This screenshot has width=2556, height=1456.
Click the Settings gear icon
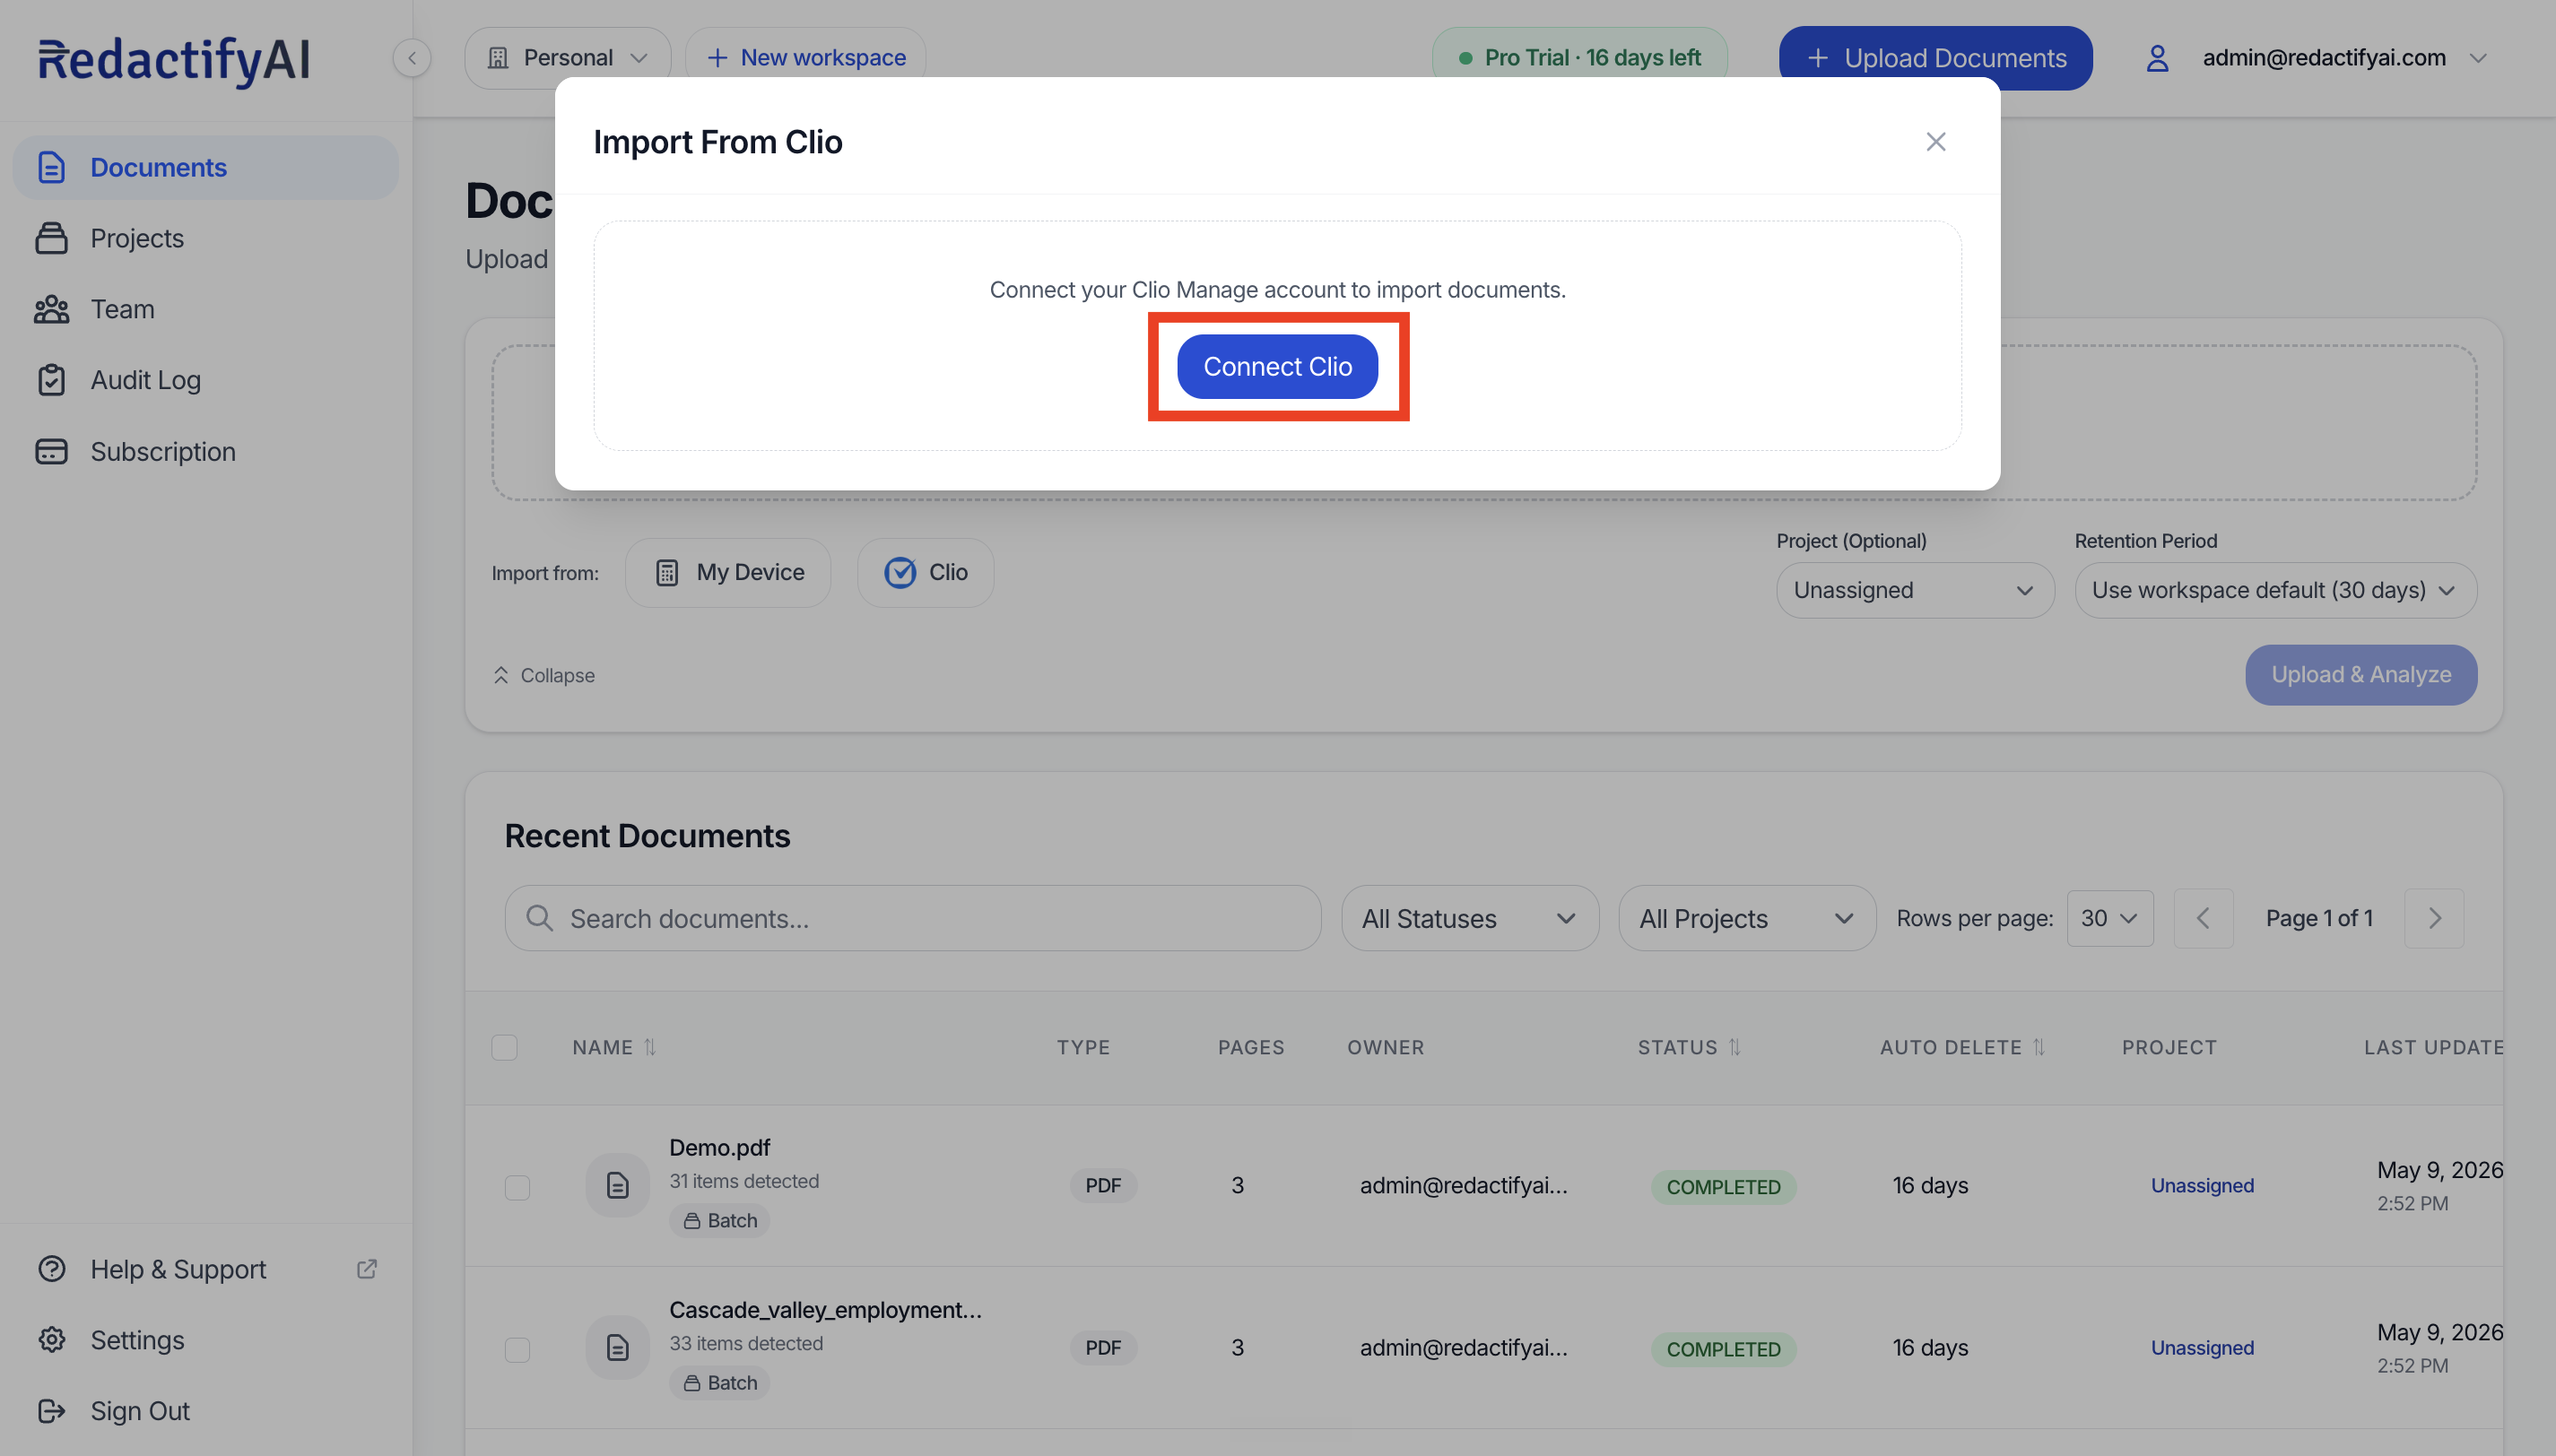click(51, 1340)
